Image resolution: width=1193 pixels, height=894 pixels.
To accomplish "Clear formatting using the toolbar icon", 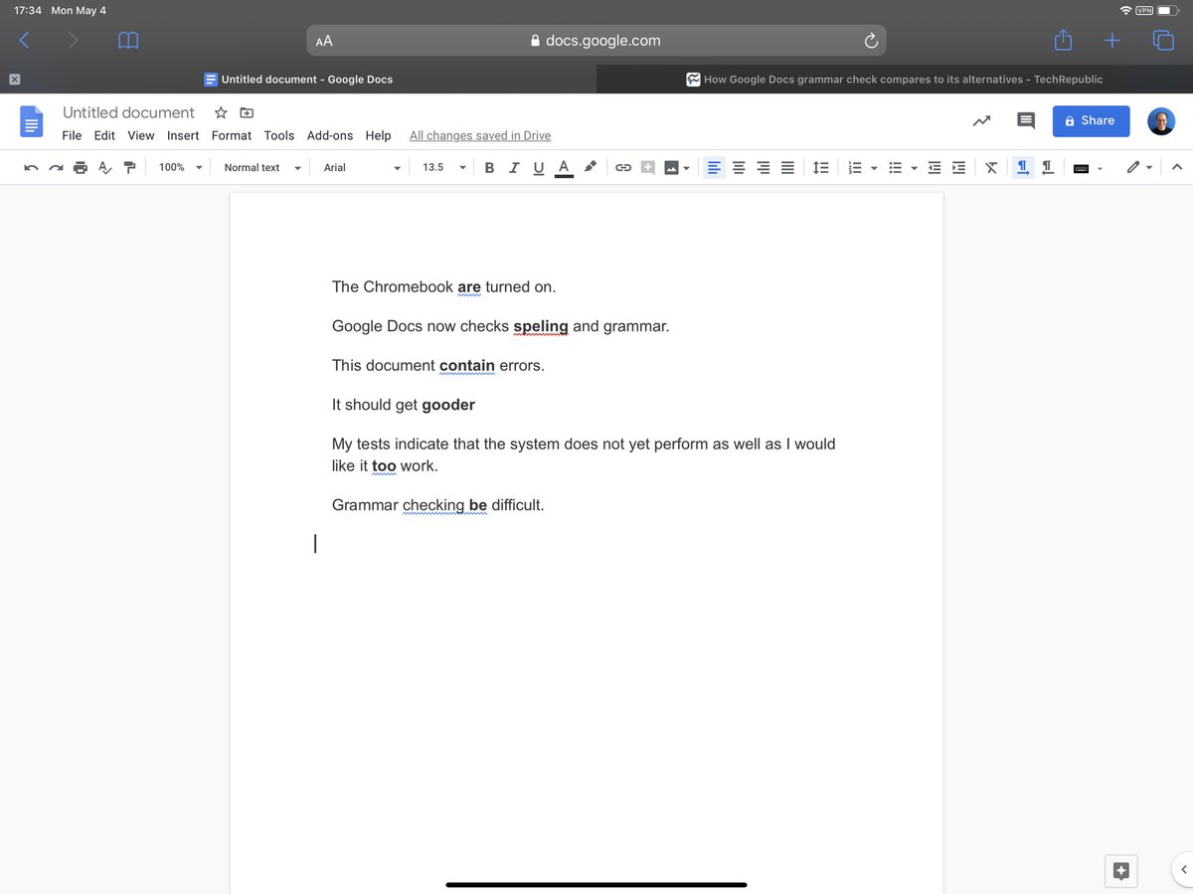I will click(991, 167).
